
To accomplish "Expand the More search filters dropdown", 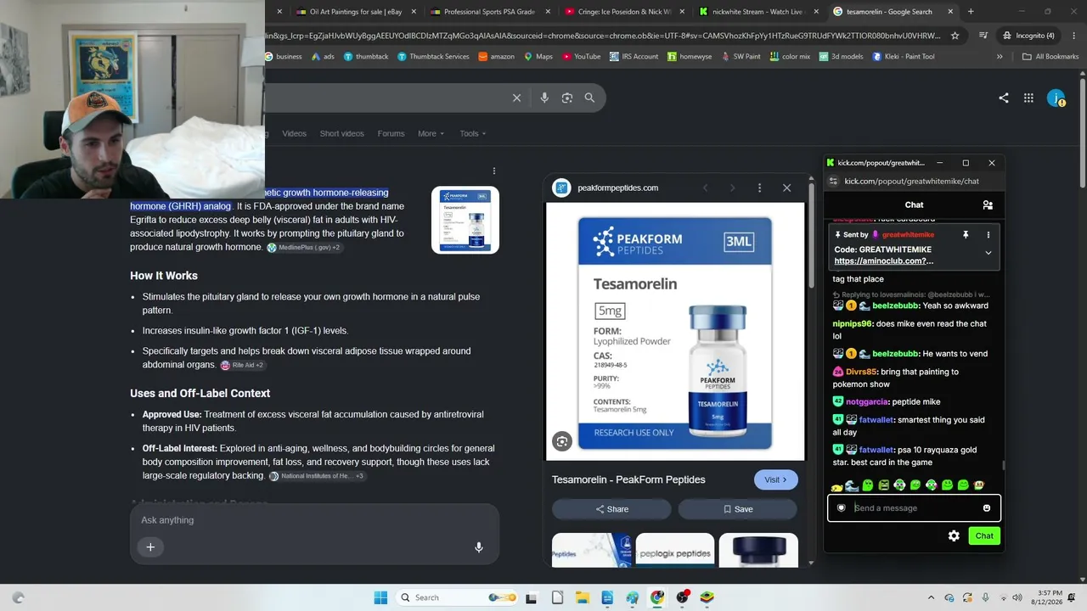I will click(x=431, y=133).
